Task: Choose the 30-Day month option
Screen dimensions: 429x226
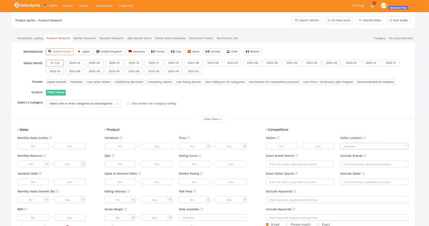Action: click(x=55, y=63)
